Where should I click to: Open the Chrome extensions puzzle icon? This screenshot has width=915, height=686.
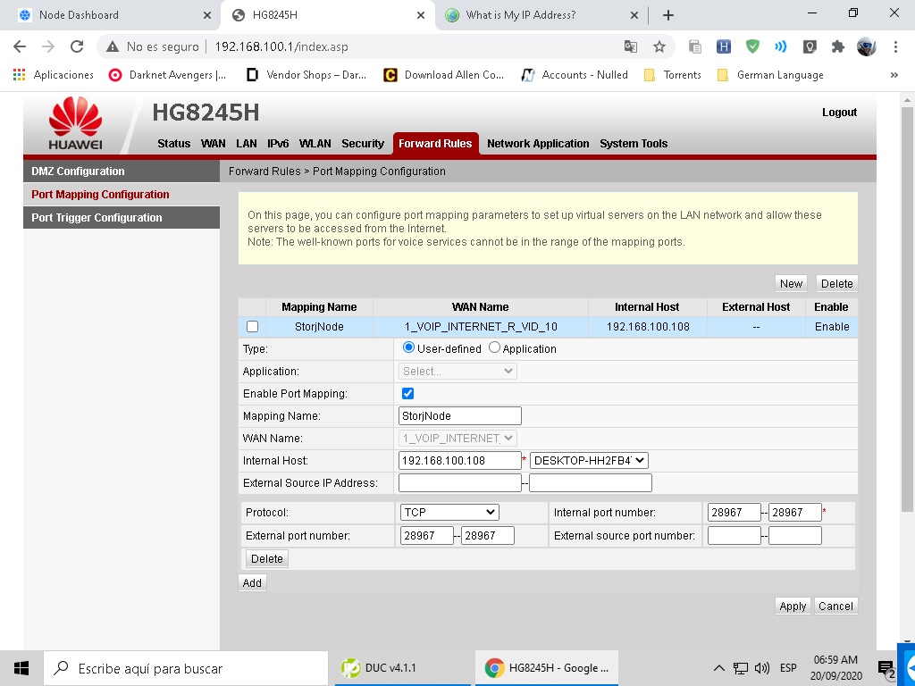[837, 46]
